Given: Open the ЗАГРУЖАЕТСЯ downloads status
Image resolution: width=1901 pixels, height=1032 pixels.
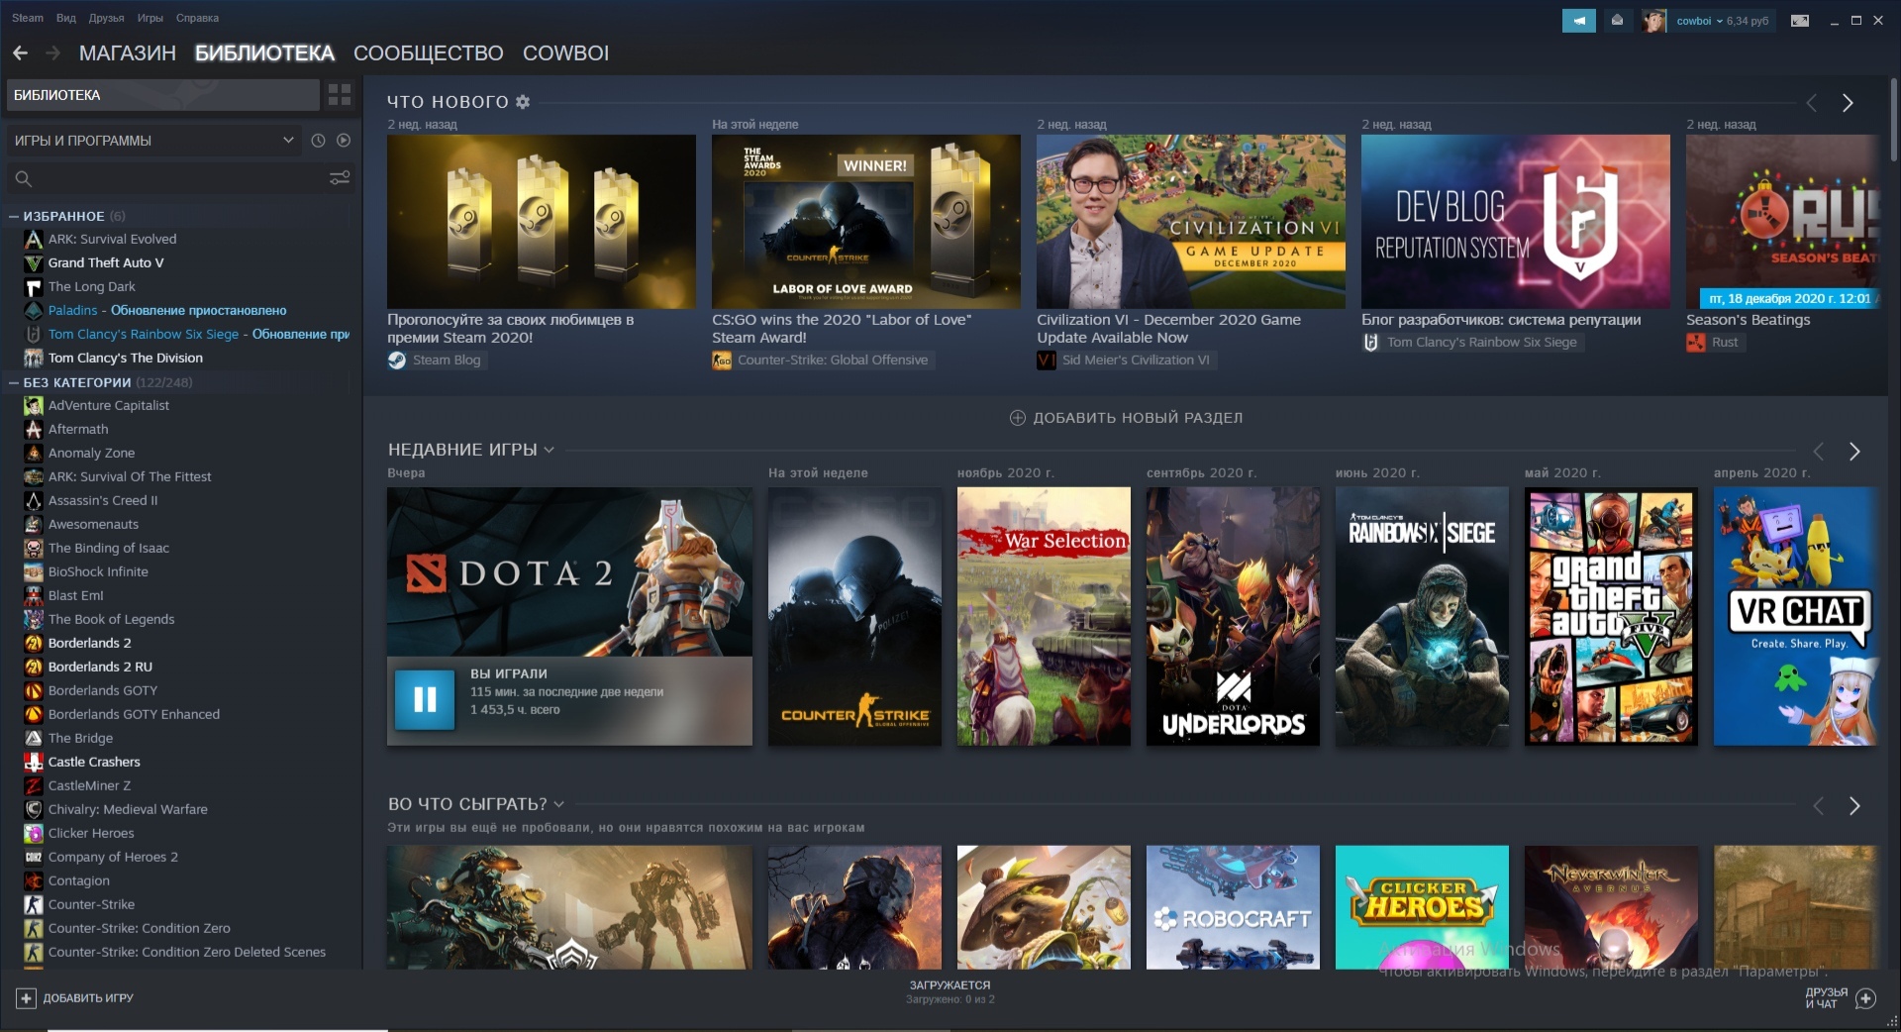Looking at the screenshot, I should coord(950,992).
